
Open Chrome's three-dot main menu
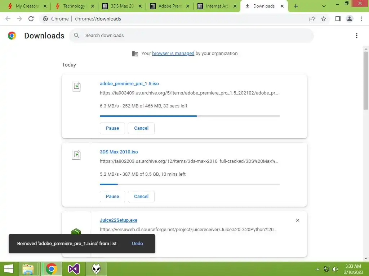pos(361,19)
